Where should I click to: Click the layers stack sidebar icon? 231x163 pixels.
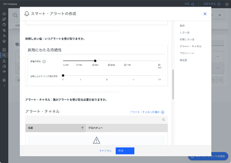click(4, 41)
